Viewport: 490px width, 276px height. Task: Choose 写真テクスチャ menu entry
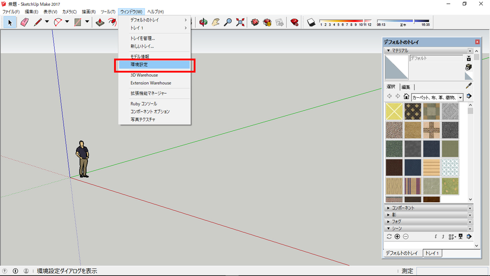pos(155,119)
